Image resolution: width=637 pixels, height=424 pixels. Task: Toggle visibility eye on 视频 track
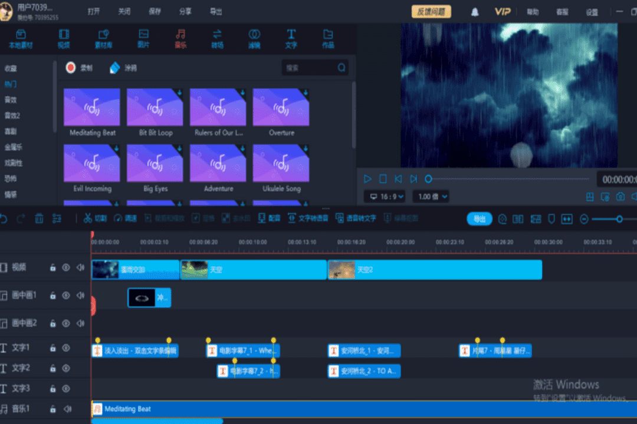[x=66, y=268]
